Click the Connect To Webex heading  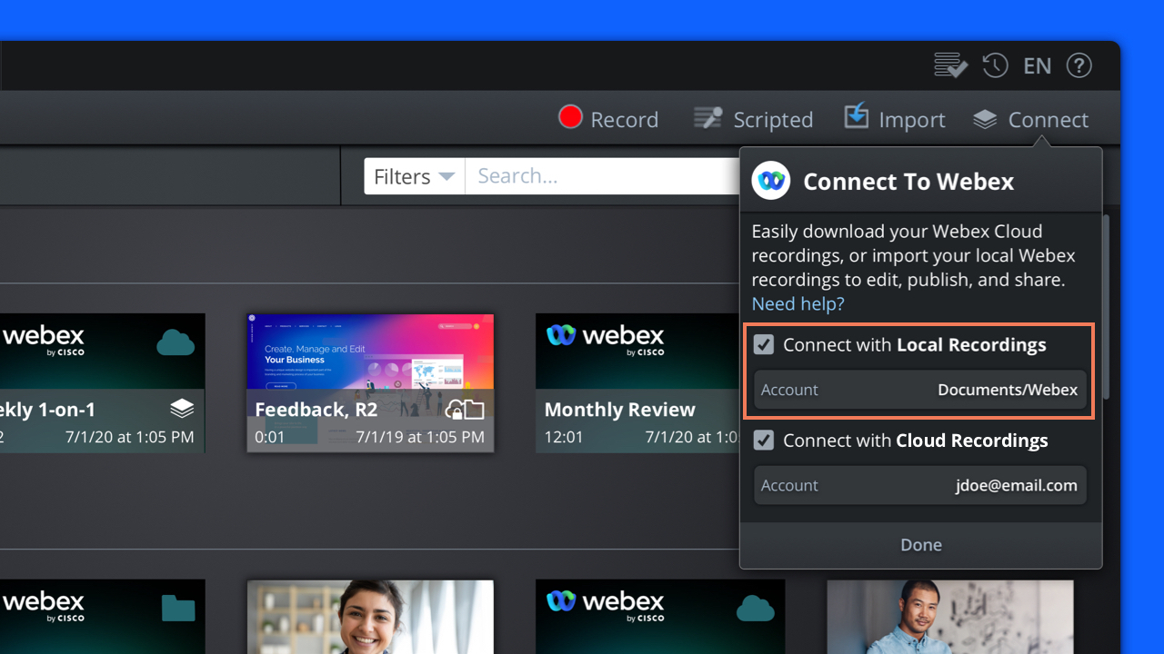(908, 182)
